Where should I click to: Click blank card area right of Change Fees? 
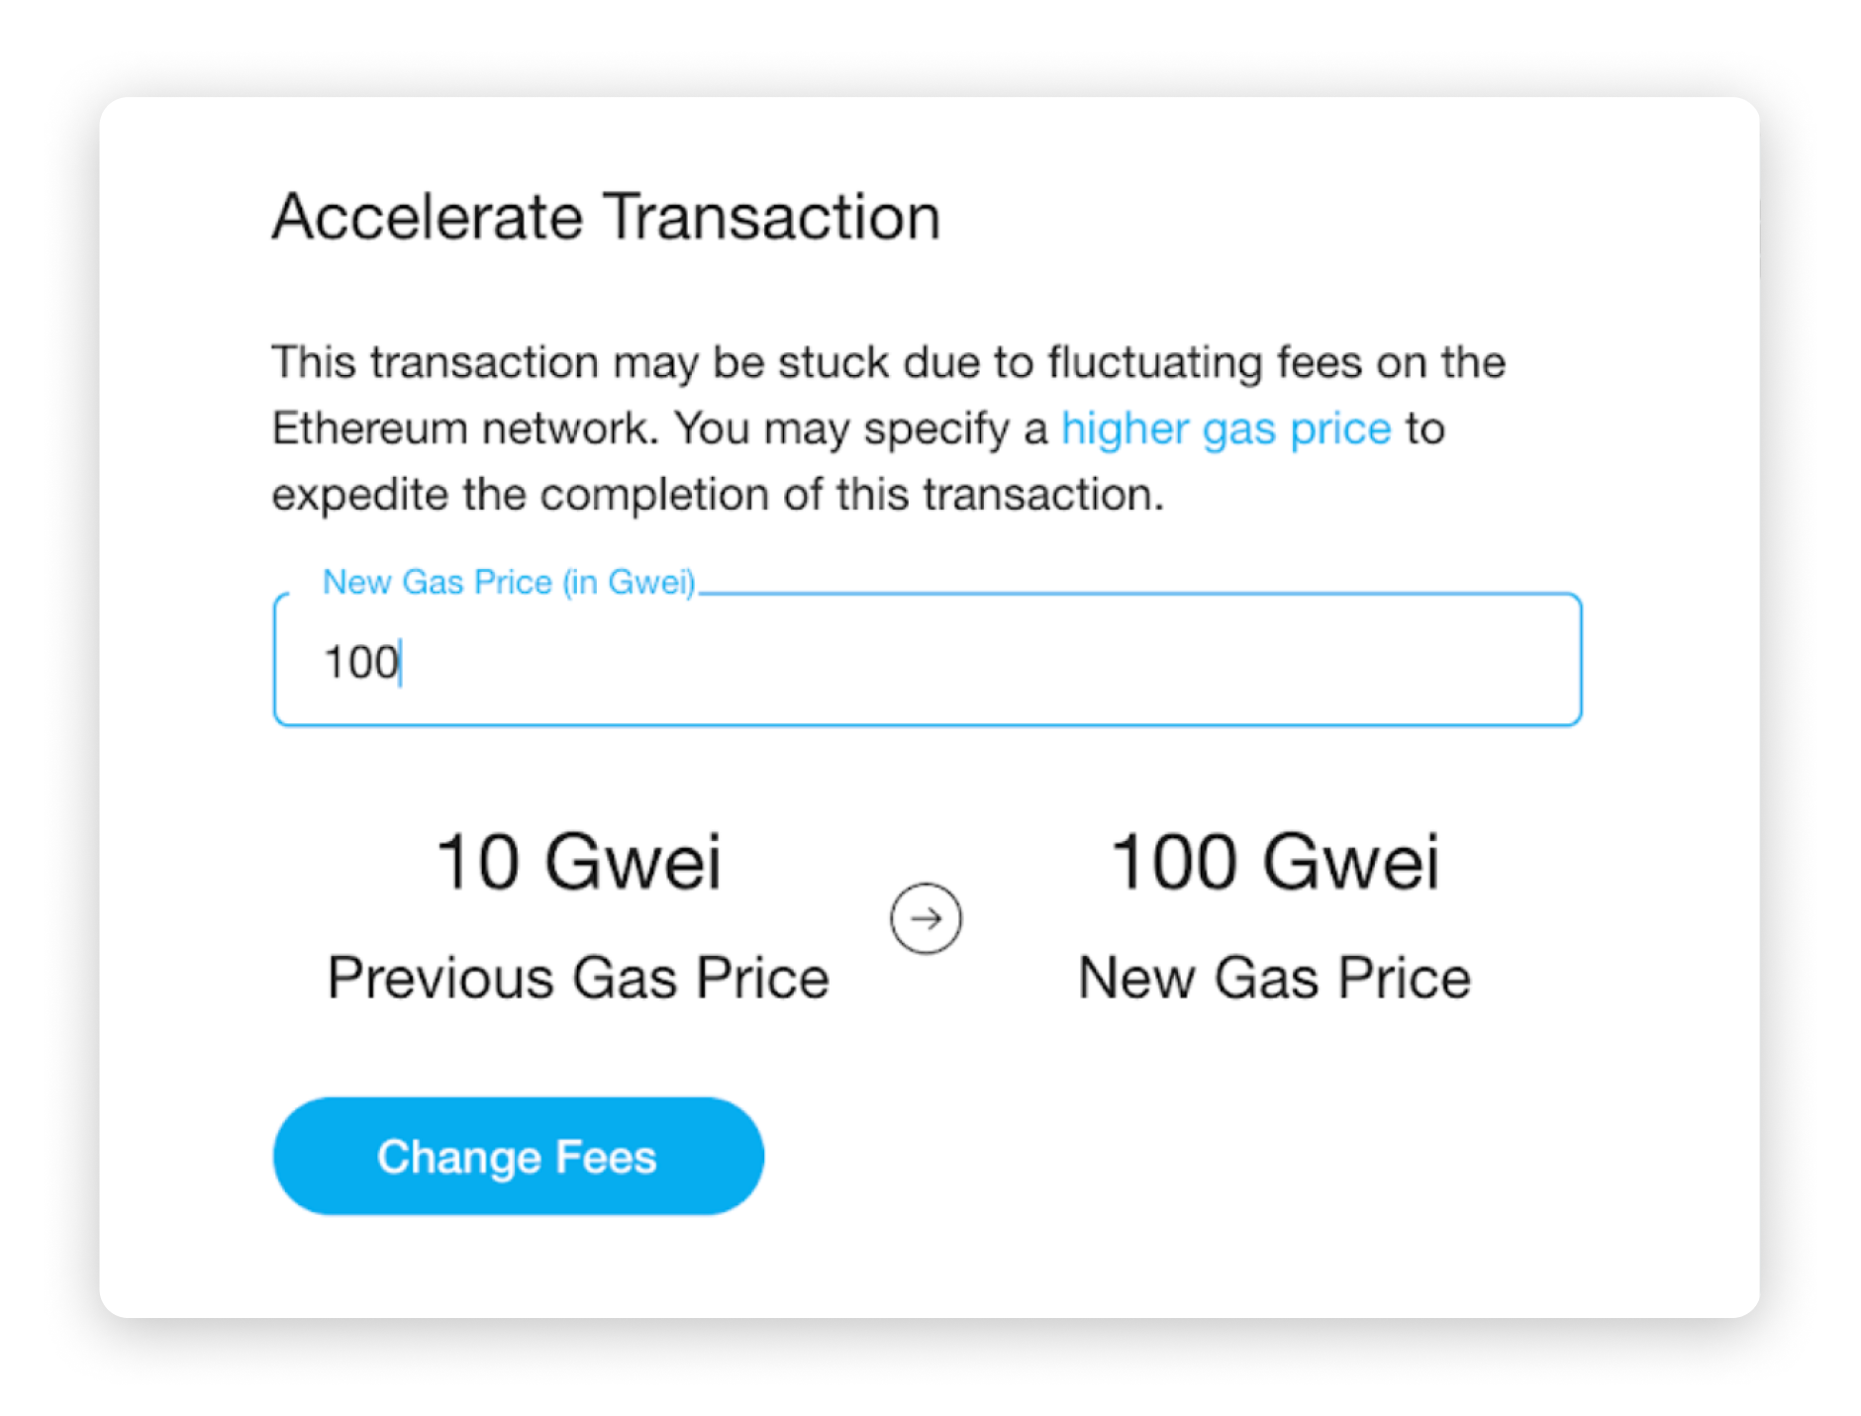coord(1237,1156)
